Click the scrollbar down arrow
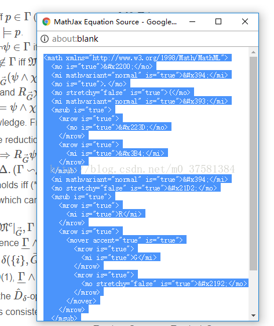 click(x=253, y=316)
